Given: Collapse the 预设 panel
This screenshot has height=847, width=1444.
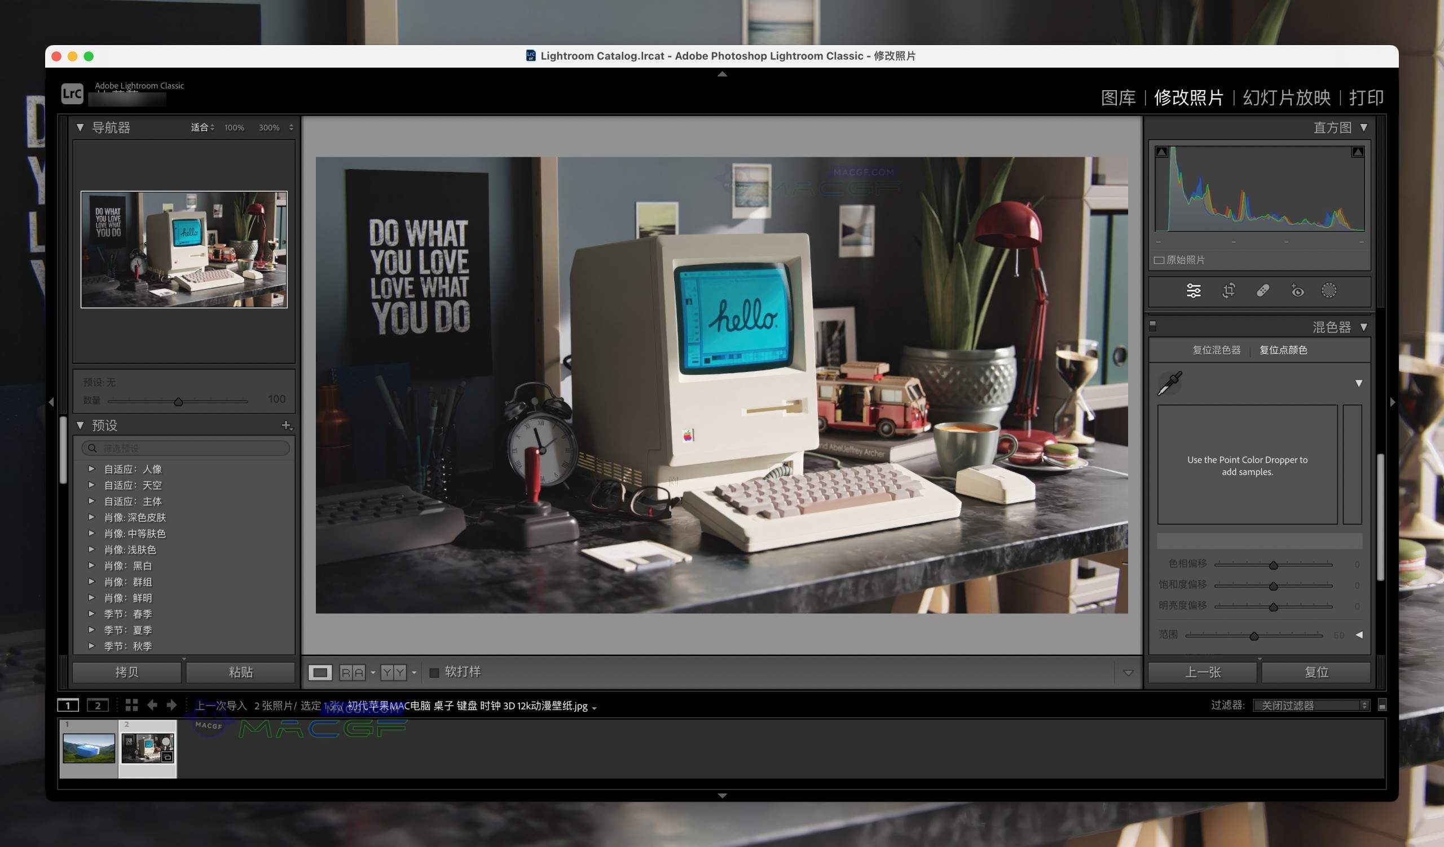Looking at the screenshot, I should pos(80,425).
